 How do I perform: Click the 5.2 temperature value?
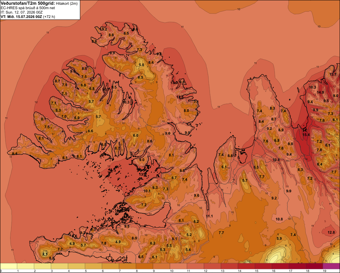189,234
